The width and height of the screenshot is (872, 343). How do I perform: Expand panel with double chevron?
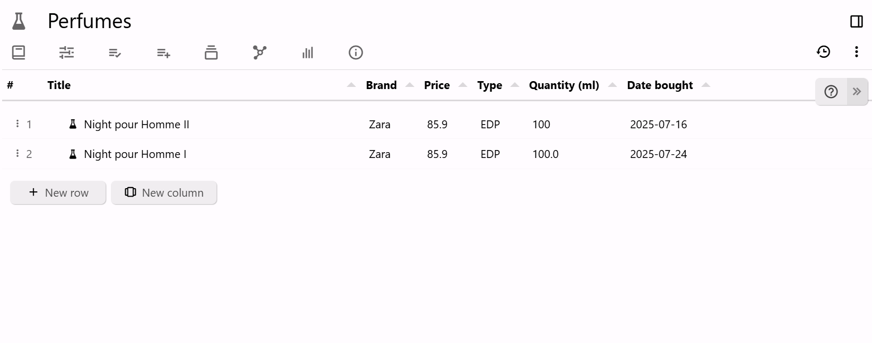tap(857, 92)
